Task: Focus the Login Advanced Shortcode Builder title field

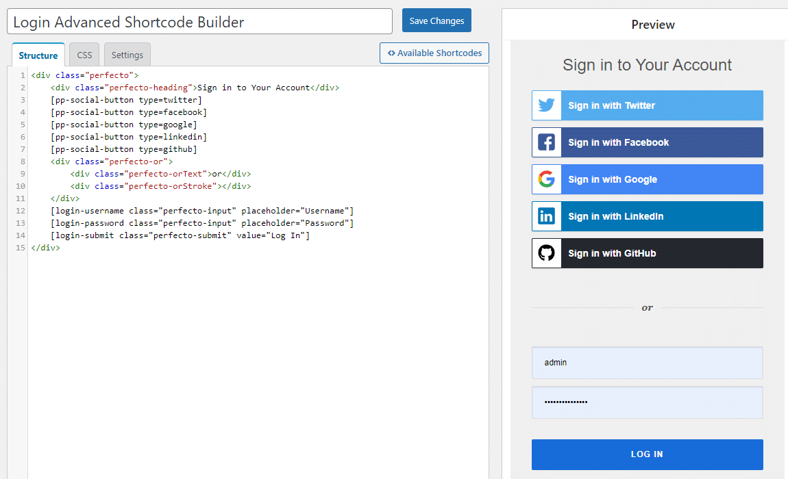Action: point(199,22)
